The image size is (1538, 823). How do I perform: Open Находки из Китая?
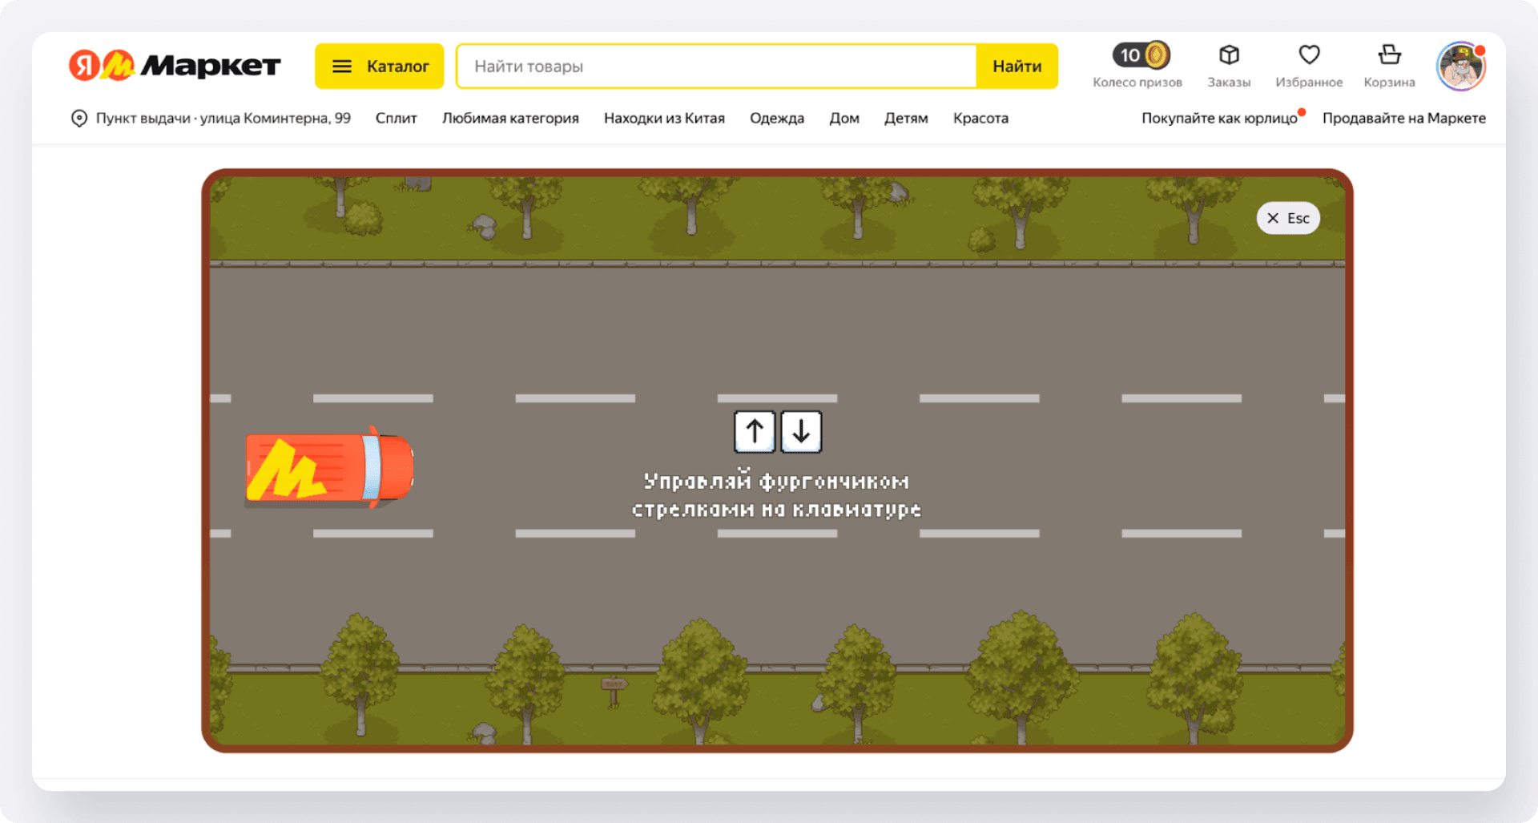(x=664, y=119)
